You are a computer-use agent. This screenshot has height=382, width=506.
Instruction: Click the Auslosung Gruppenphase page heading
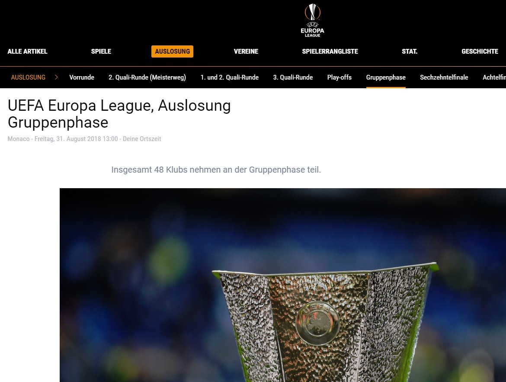tap(119, 114)
